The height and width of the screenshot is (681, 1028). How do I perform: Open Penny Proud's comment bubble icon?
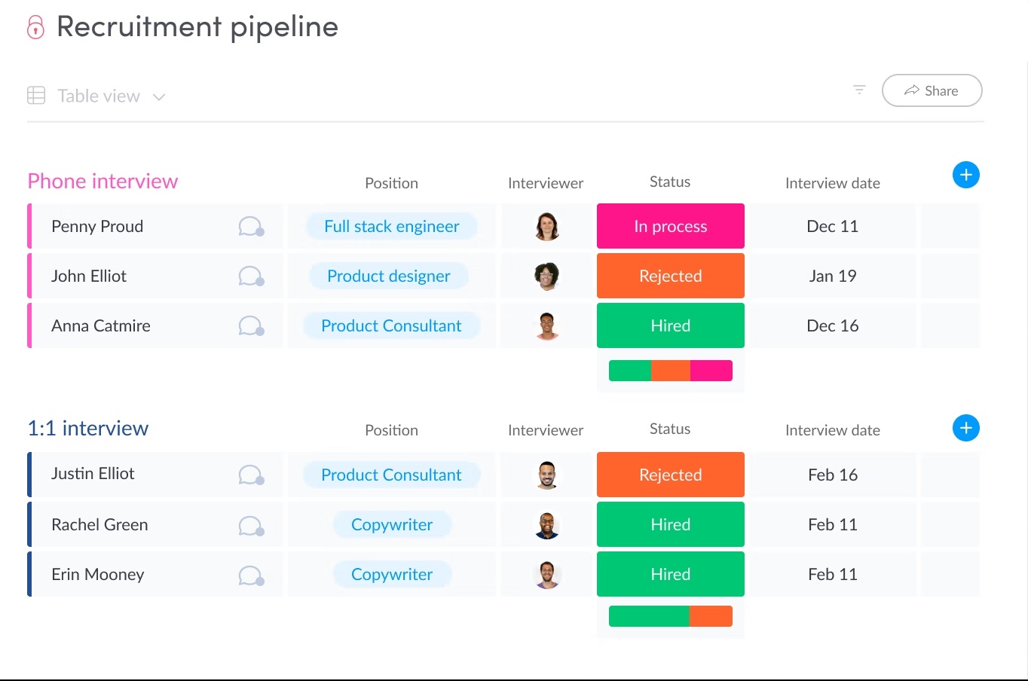click(250, 227)
